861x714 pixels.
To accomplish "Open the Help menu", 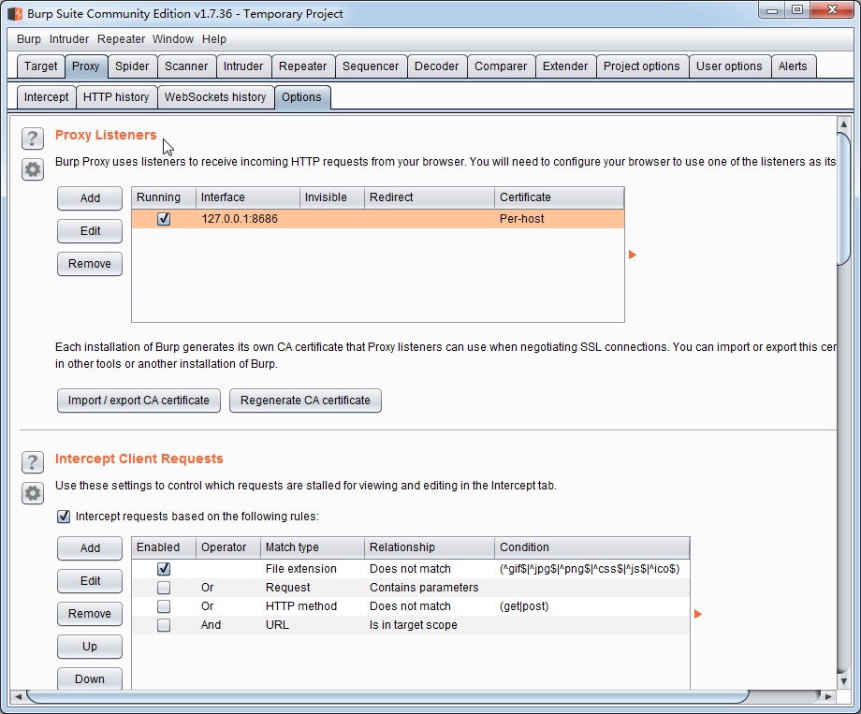I will pyautogui.click(x=214, y=39).
